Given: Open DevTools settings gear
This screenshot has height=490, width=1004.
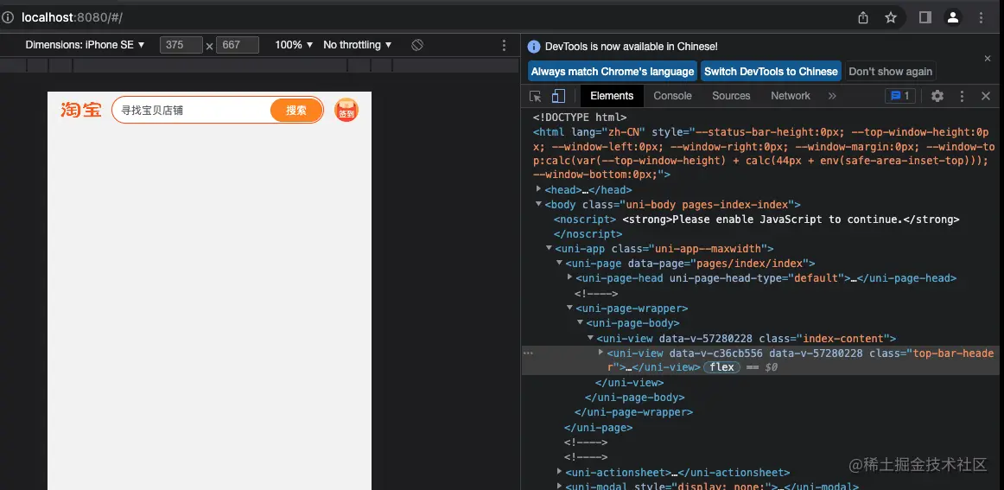Looking at the screenshot, I should 937,96.
